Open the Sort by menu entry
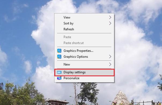 pos(84,23)
